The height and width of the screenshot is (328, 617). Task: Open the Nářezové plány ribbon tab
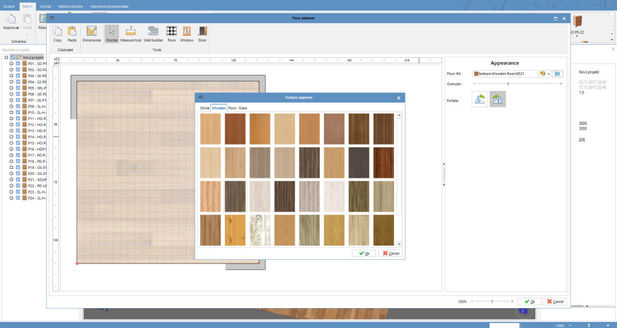tap(71, 6)
